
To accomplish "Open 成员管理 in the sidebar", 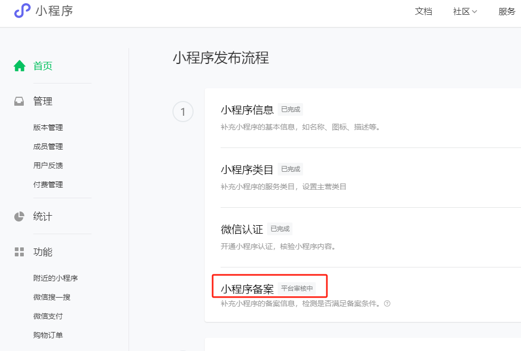I will click(x=48, y=146).
